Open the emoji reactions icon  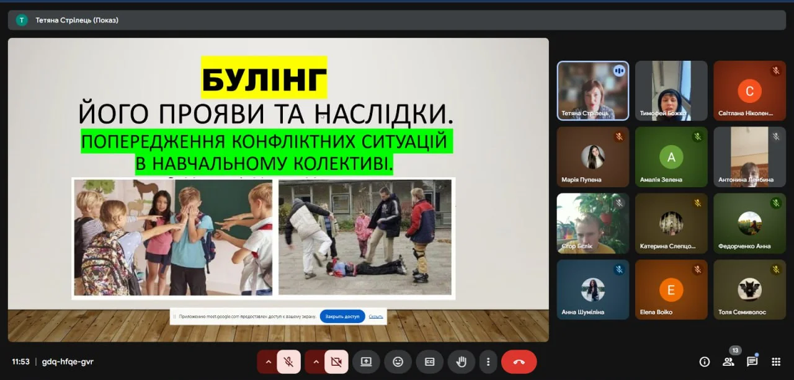[398, 361]
